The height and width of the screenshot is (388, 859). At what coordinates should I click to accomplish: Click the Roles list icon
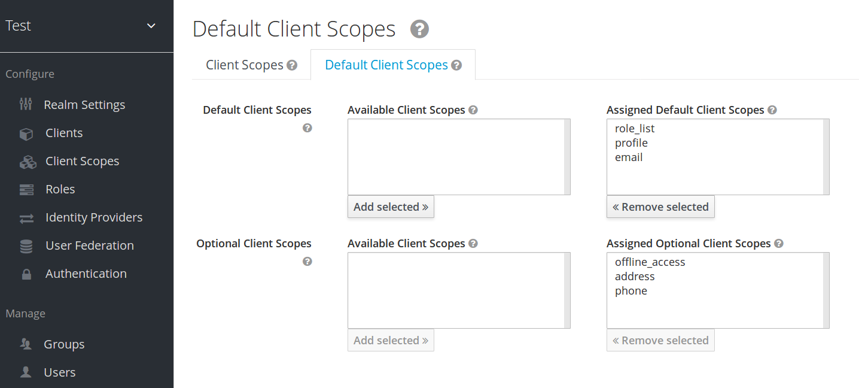[x=26, y=190]
